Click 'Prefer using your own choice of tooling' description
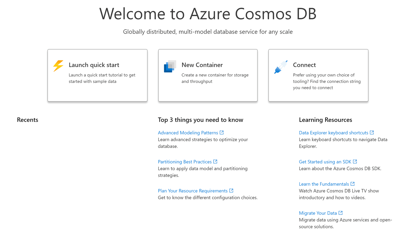The width and height of the screenshot is (401, 239). (327, 81)
